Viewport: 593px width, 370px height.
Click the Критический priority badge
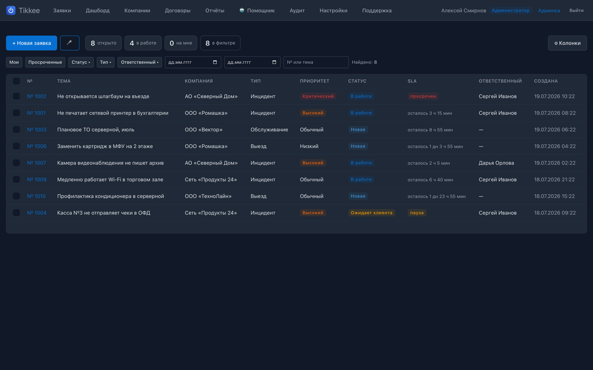coord(318,96)
